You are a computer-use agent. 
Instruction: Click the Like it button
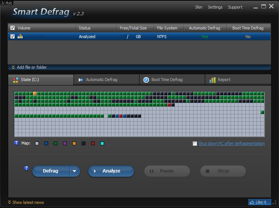[260, 202]
